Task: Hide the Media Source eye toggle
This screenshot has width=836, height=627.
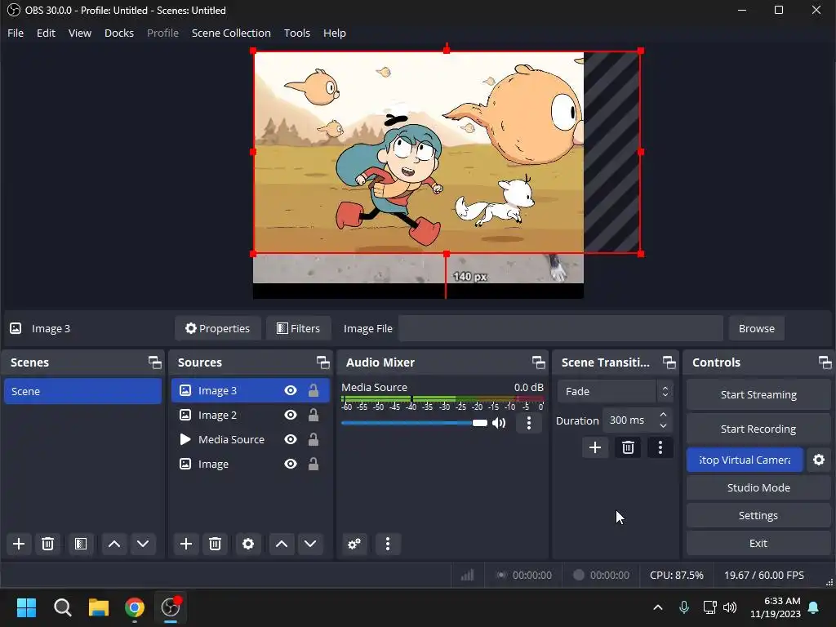Action: pyautogui.click(x=291, y=439)
